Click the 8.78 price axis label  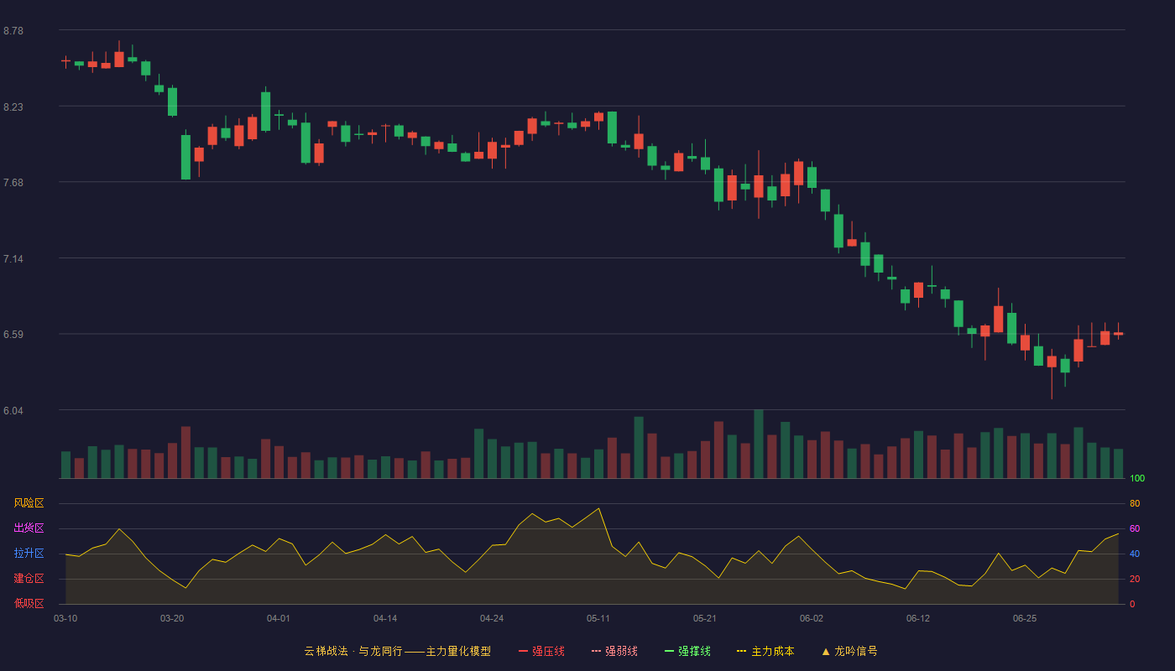[x=13, y=31]
